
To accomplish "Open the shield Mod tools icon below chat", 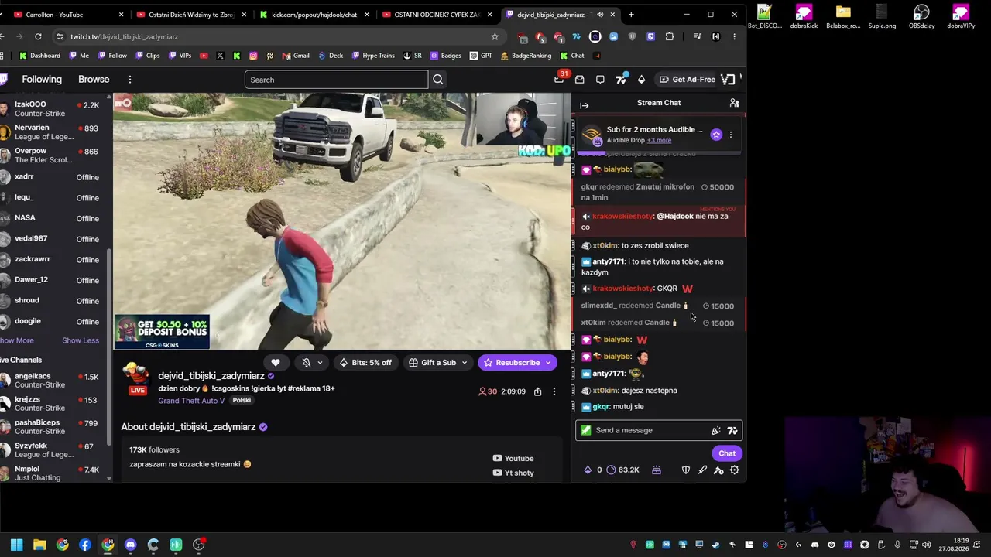I will click(x=686, y=470).
